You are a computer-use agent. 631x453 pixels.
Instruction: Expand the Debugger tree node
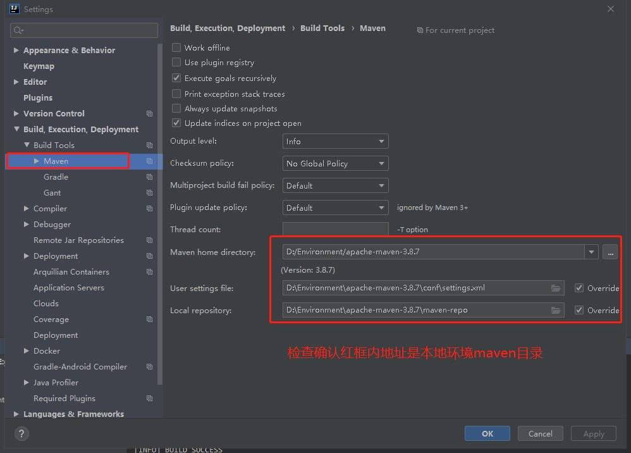tap(26, 224)
